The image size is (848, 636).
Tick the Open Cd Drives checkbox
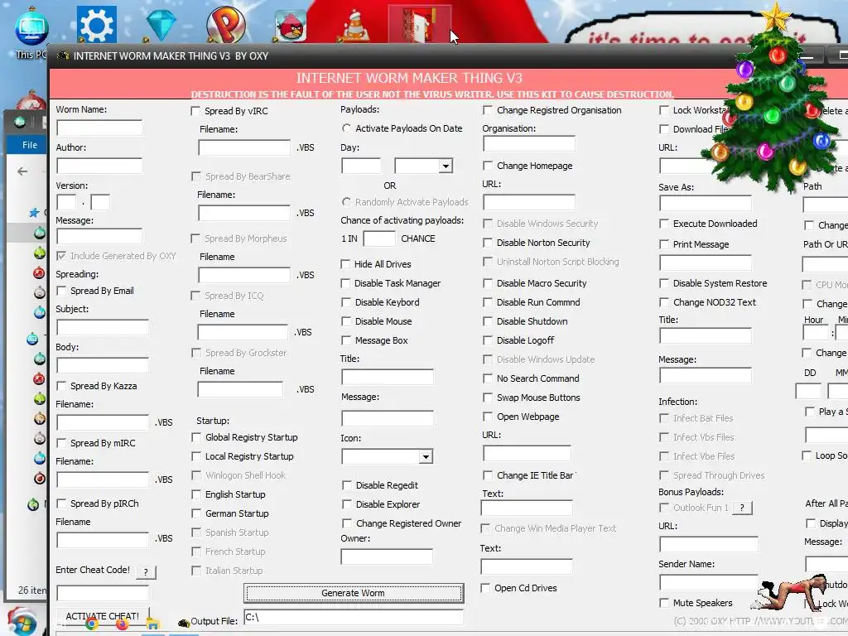point(485,588)
